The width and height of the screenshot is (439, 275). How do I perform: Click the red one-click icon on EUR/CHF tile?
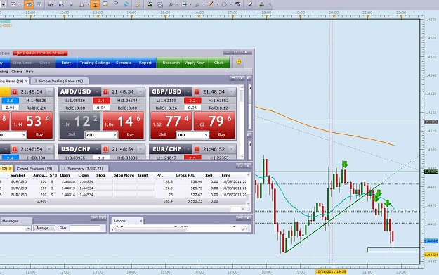point(197,149)
